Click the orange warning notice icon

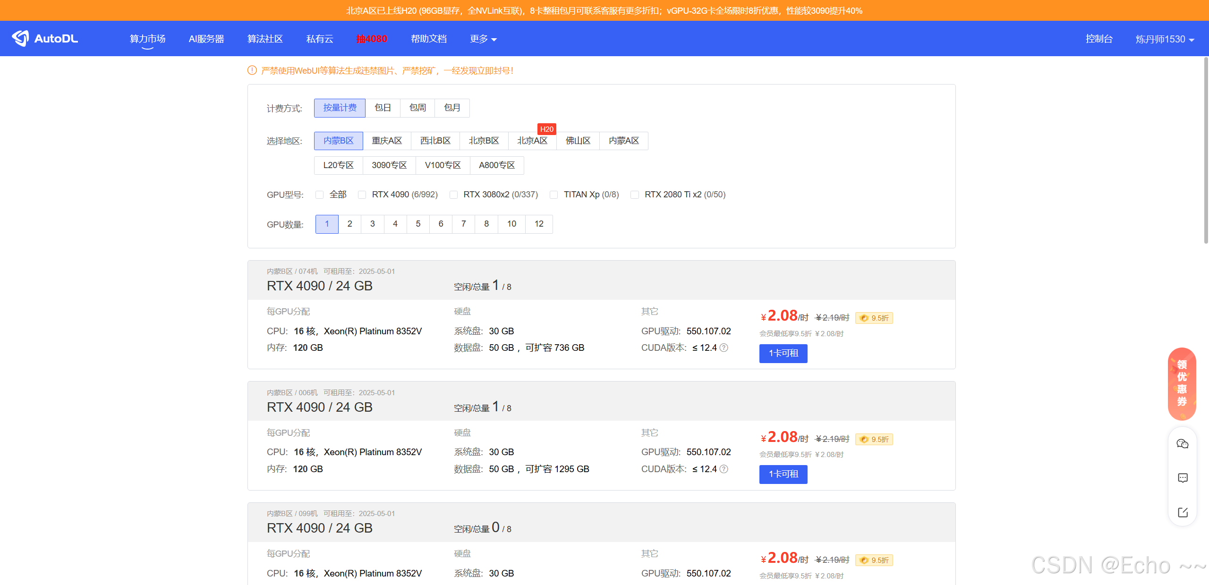coord(252,70)
